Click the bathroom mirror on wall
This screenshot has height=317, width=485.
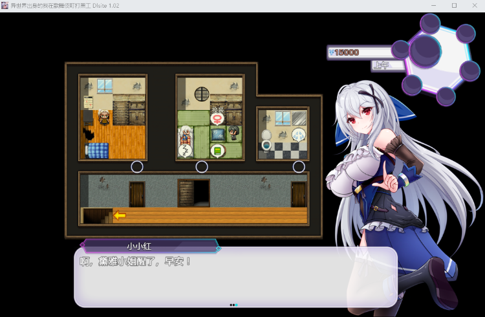[299, 118]
